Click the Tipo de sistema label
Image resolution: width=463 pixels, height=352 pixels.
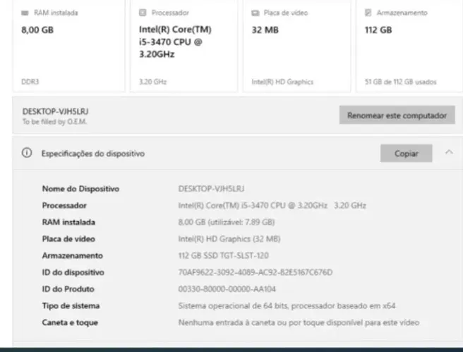pos(71,306)
